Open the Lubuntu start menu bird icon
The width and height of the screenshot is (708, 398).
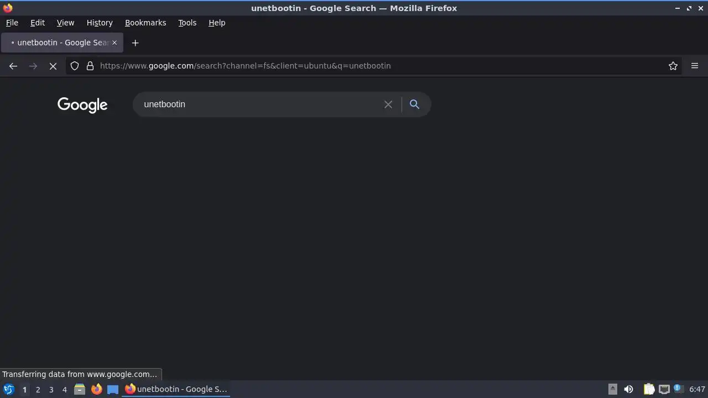coord(8,389)
